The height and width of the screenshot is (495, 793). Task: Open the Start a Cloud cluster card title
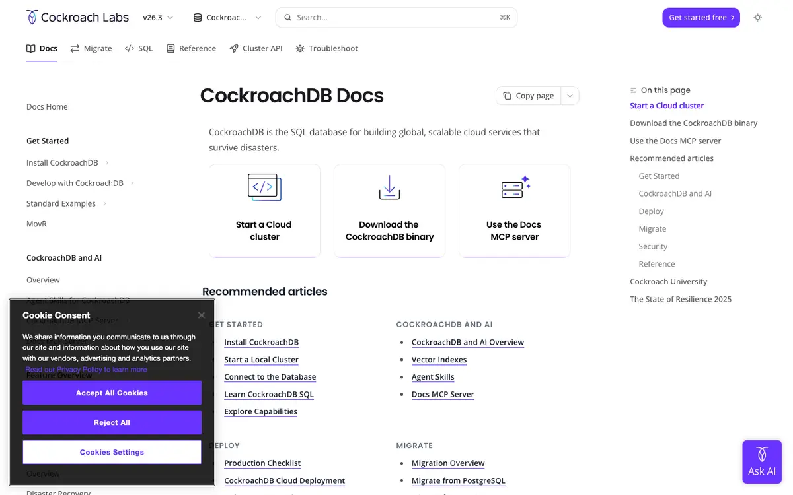click(264, 230)
